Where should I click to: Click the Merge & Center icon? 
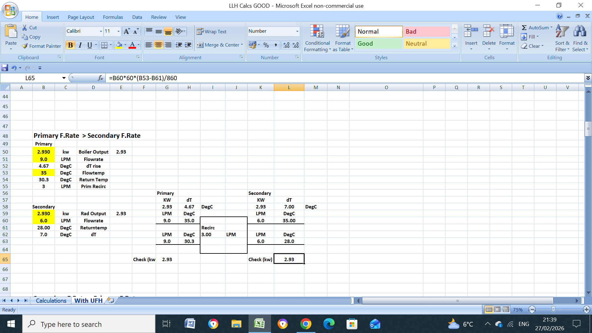(200, 45)
